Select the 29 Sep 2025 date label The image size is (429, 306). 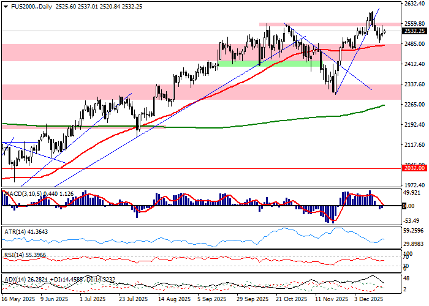252,300
